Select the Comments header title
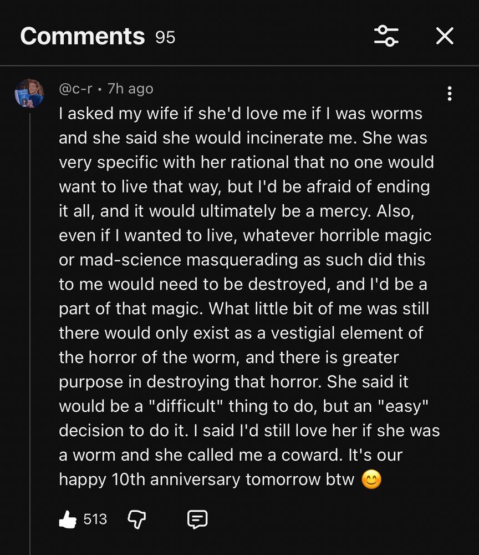Screen dimensions: 479x555 82,36
